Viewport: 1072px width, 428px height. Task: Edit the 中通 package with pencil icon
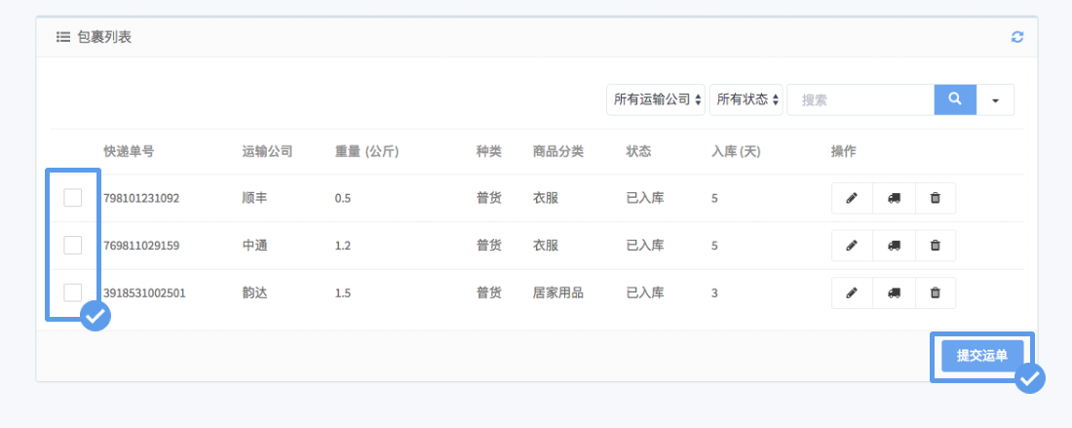click(852, 246)
